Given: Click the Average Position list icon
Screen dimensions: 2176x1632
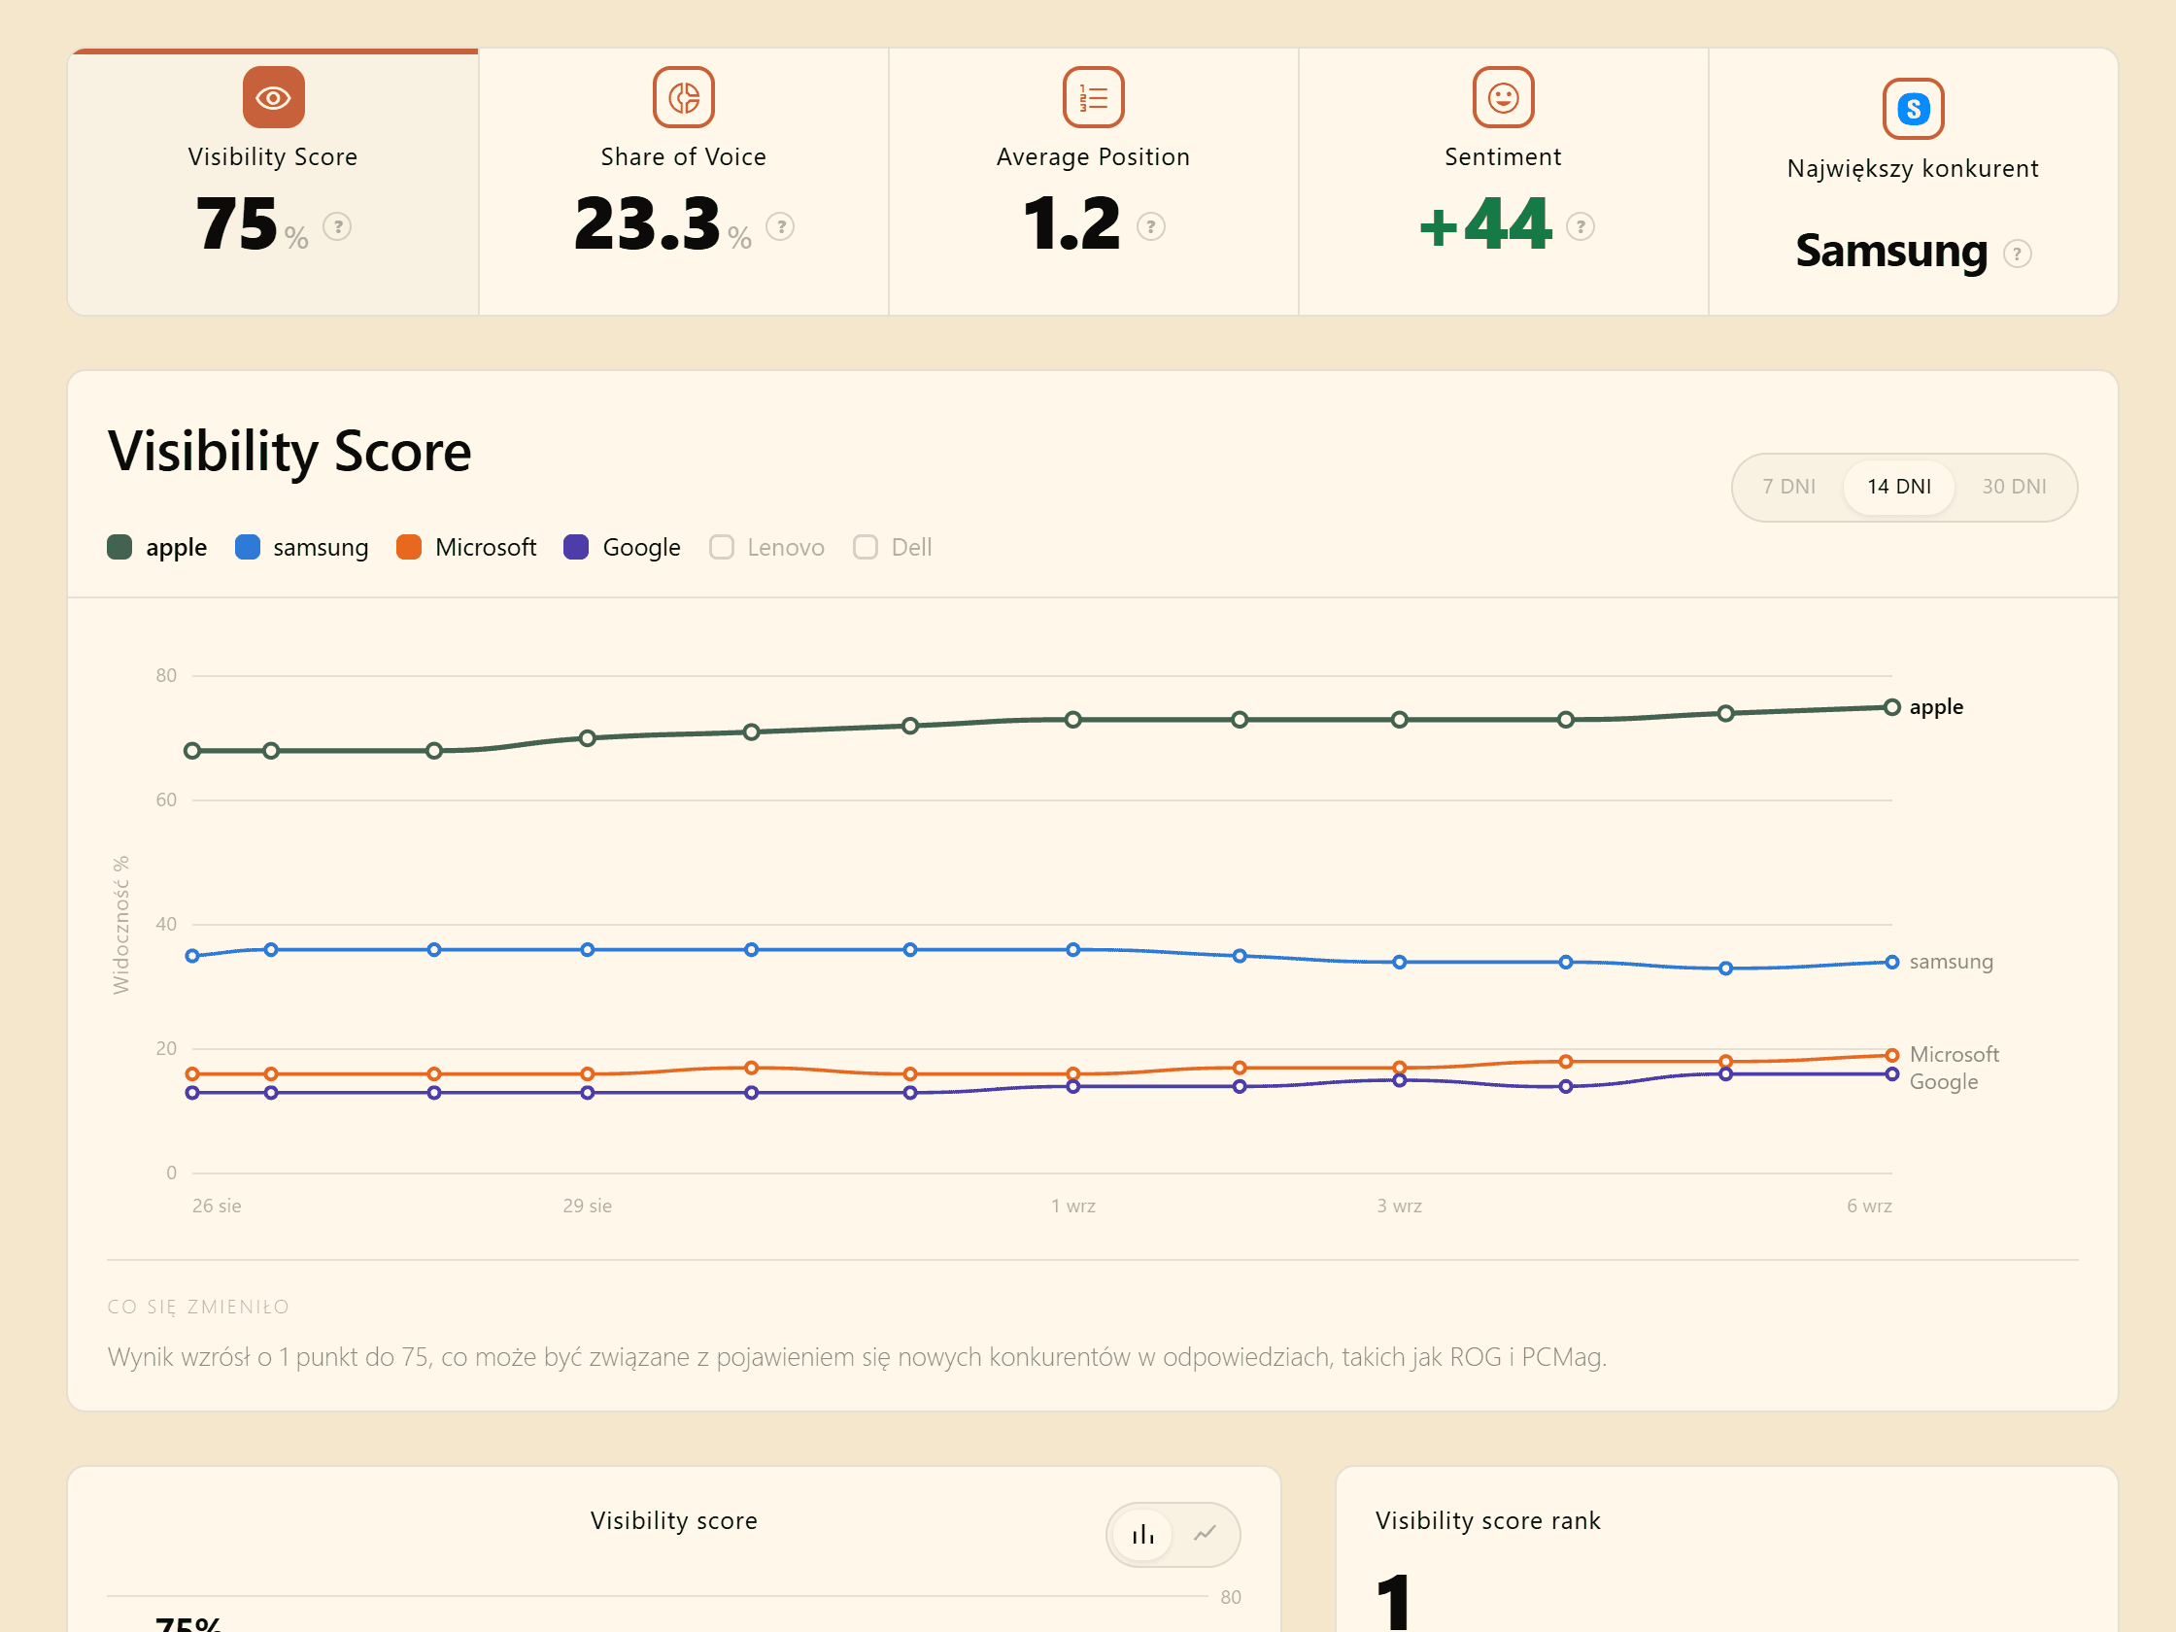Looking at the screenshot, I should coord(1093,97).
